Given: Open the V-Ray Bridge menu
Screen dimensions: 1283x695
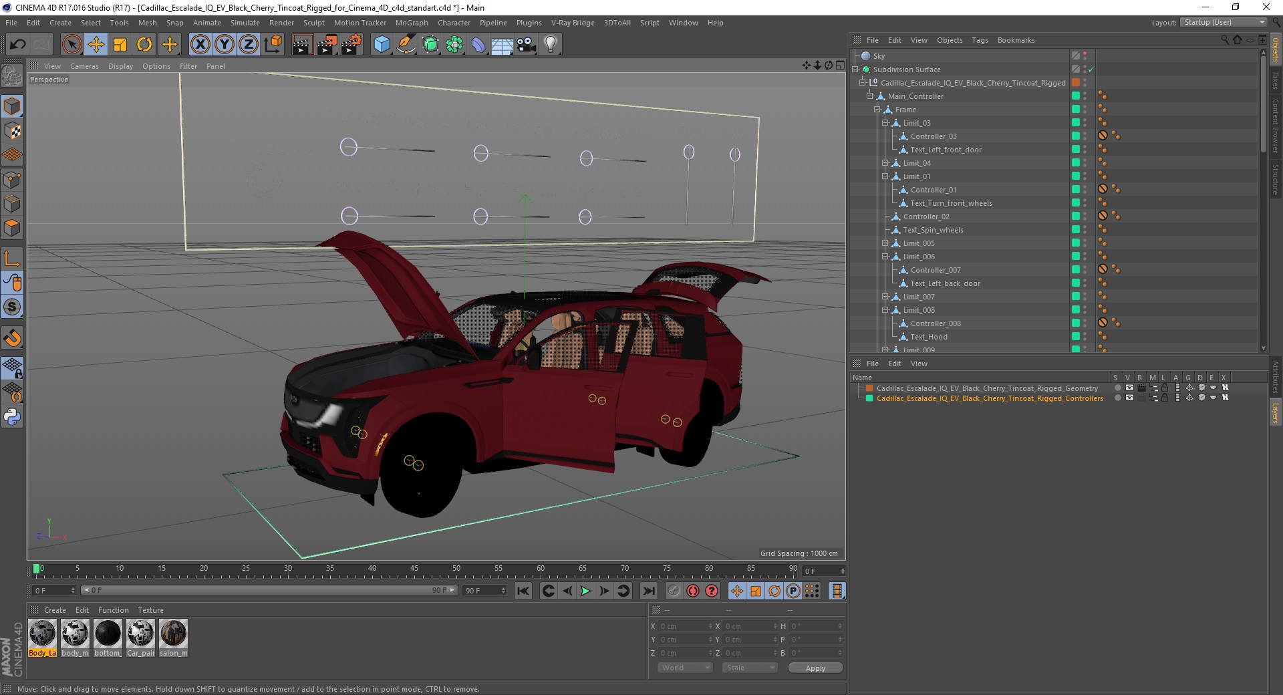Looking at the screenshot, I should (x=573, y=23).
